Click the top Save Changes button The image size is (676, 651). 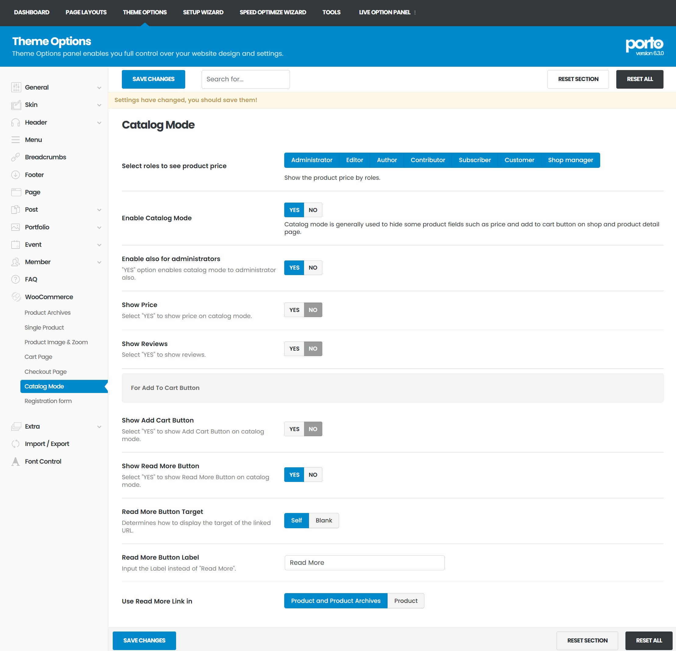point(153,79)
